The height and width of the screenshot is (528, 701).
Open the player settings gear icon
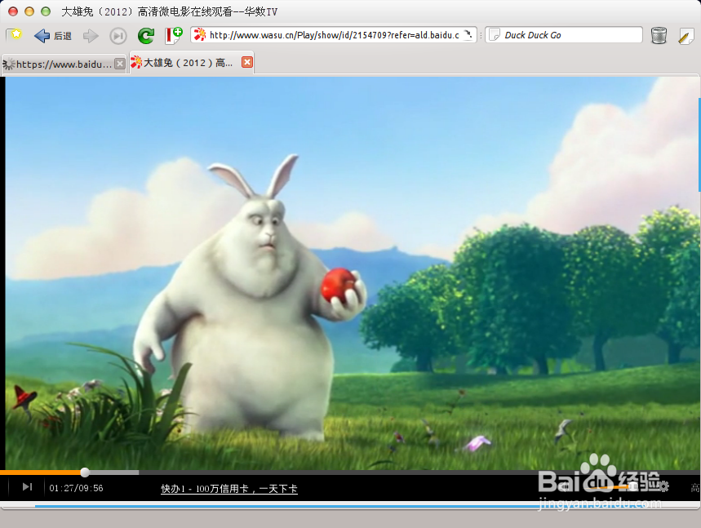coord(664,486)
